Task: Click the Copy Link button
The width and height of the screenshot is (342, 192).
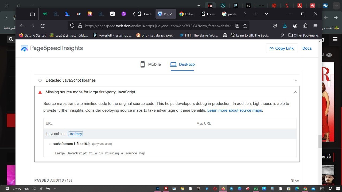Action: click(x=282, y=48)
